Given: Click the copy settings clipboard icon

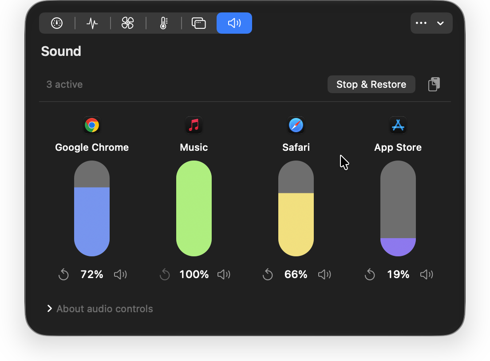Looking at the screenshot, I should (x=434, y=84).
